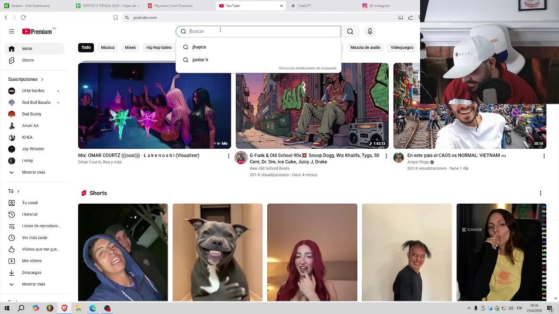Select the Mezcla de audio chip
The width and height of the screenshot is (559, 314).
pos(365,48)
